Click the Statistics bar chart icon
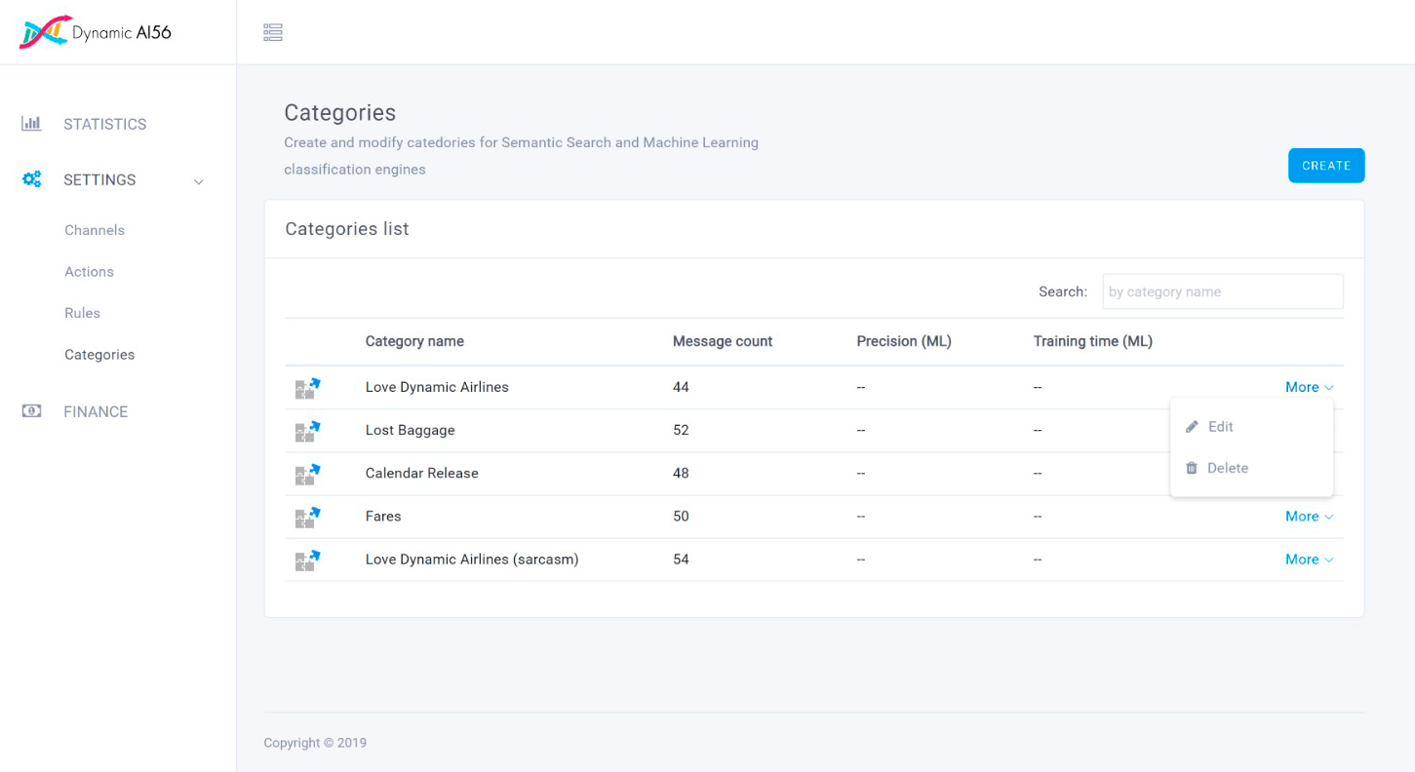Image resolution: width=1415 pixels, height=772 pixels. coord(31,124)
